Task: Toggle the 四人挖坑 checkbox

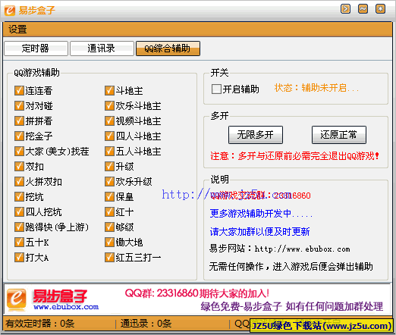Action: (19, 211)
